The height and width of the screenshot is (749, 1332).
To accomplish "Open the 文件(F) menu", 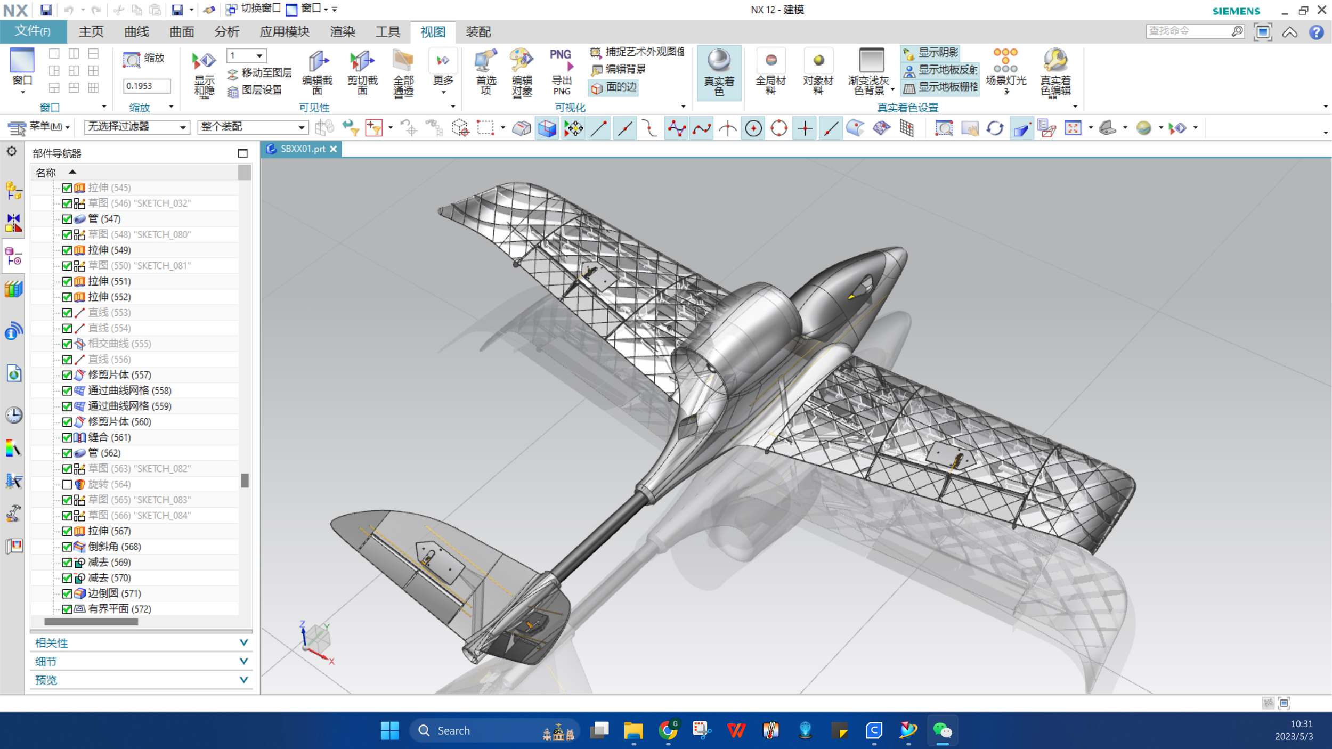I will [x=33, y=31].
